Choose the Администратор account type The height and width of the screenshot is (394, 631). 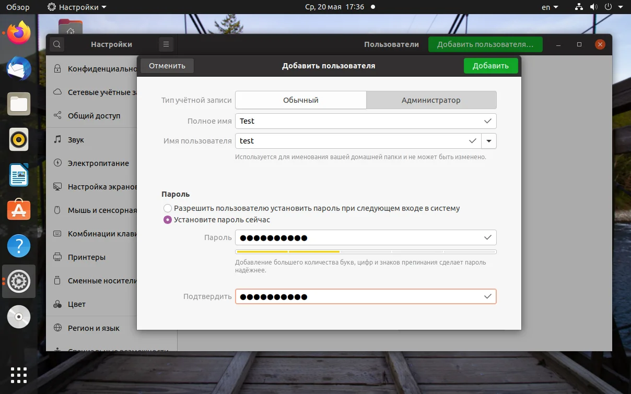[431, 100]
